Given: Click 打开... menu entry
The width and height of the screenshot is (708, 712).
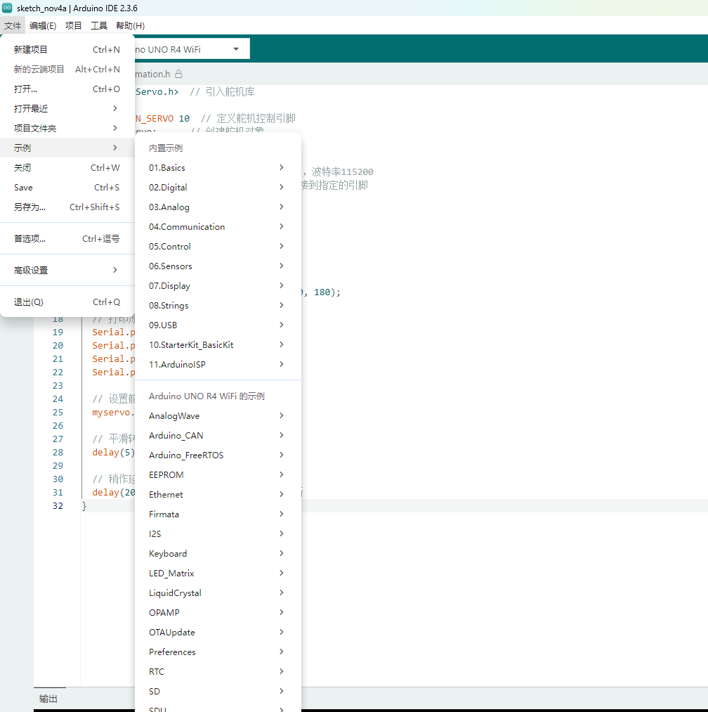Looking at the screenshot, I should coord(67,89).
